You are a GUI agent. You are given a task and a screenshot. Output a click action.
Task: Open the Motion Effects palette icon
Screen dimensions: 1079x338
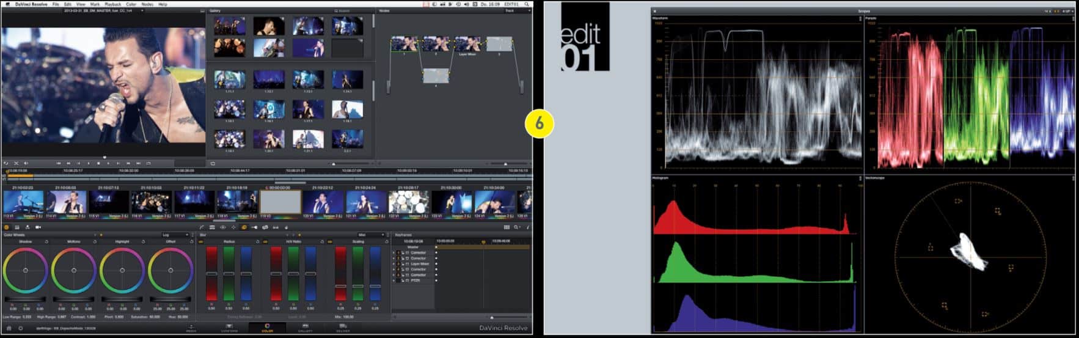(x=27, y=227)
